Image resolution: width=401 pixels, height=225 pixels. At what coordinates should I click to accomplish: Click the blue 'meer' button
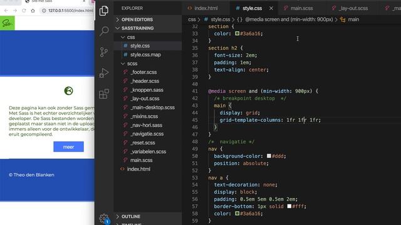click(x=68, y=147)
